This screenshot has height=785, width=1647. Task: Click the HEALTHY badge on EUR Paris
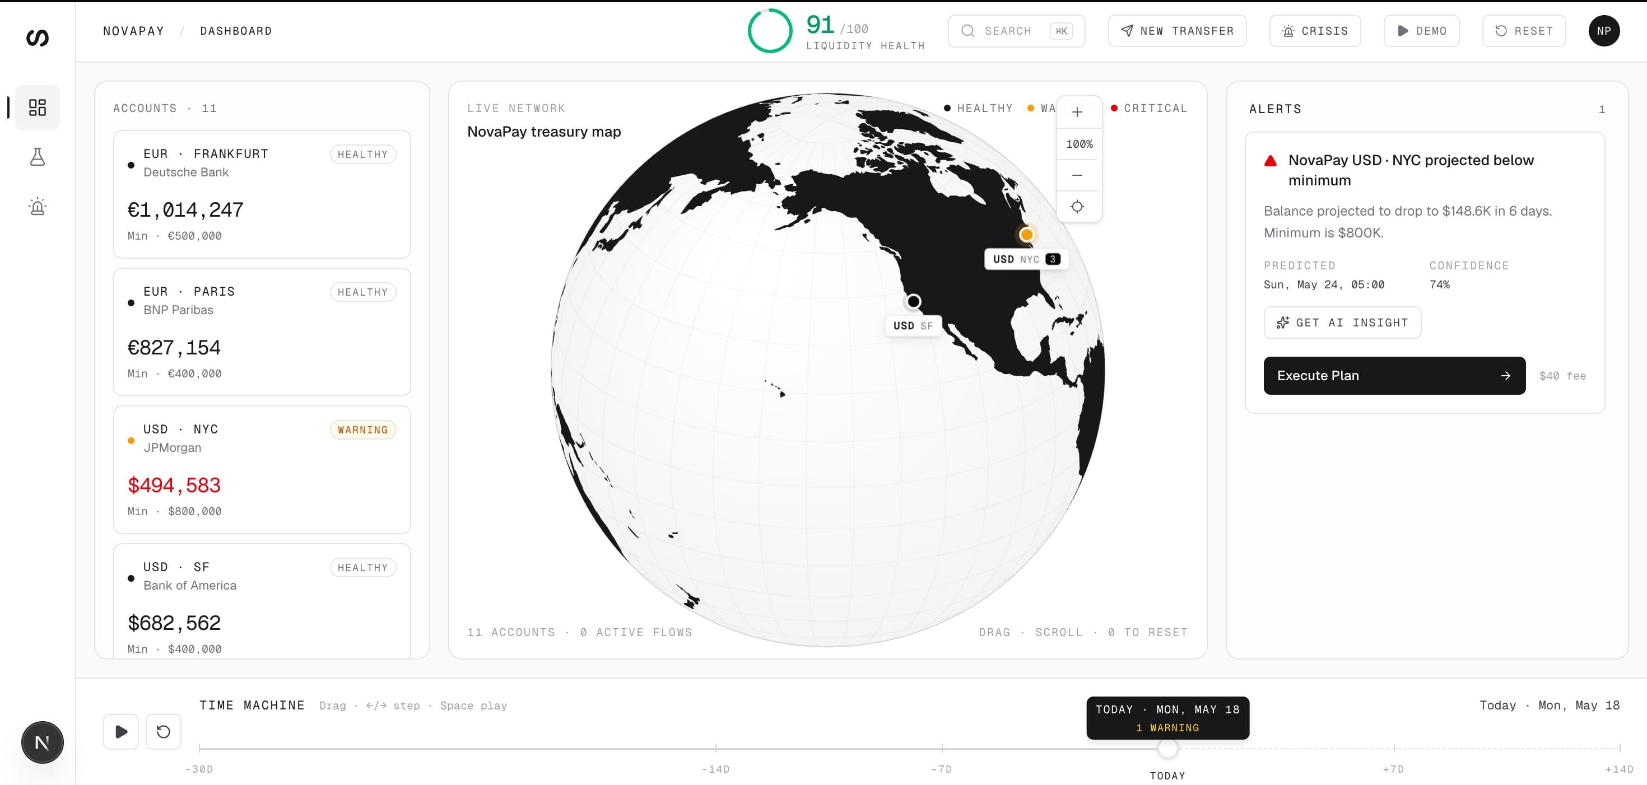pyautogui.click(x=362, y=292)
